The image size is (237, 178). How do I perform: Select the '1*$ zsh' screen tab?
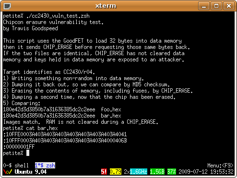pos(45,166)
